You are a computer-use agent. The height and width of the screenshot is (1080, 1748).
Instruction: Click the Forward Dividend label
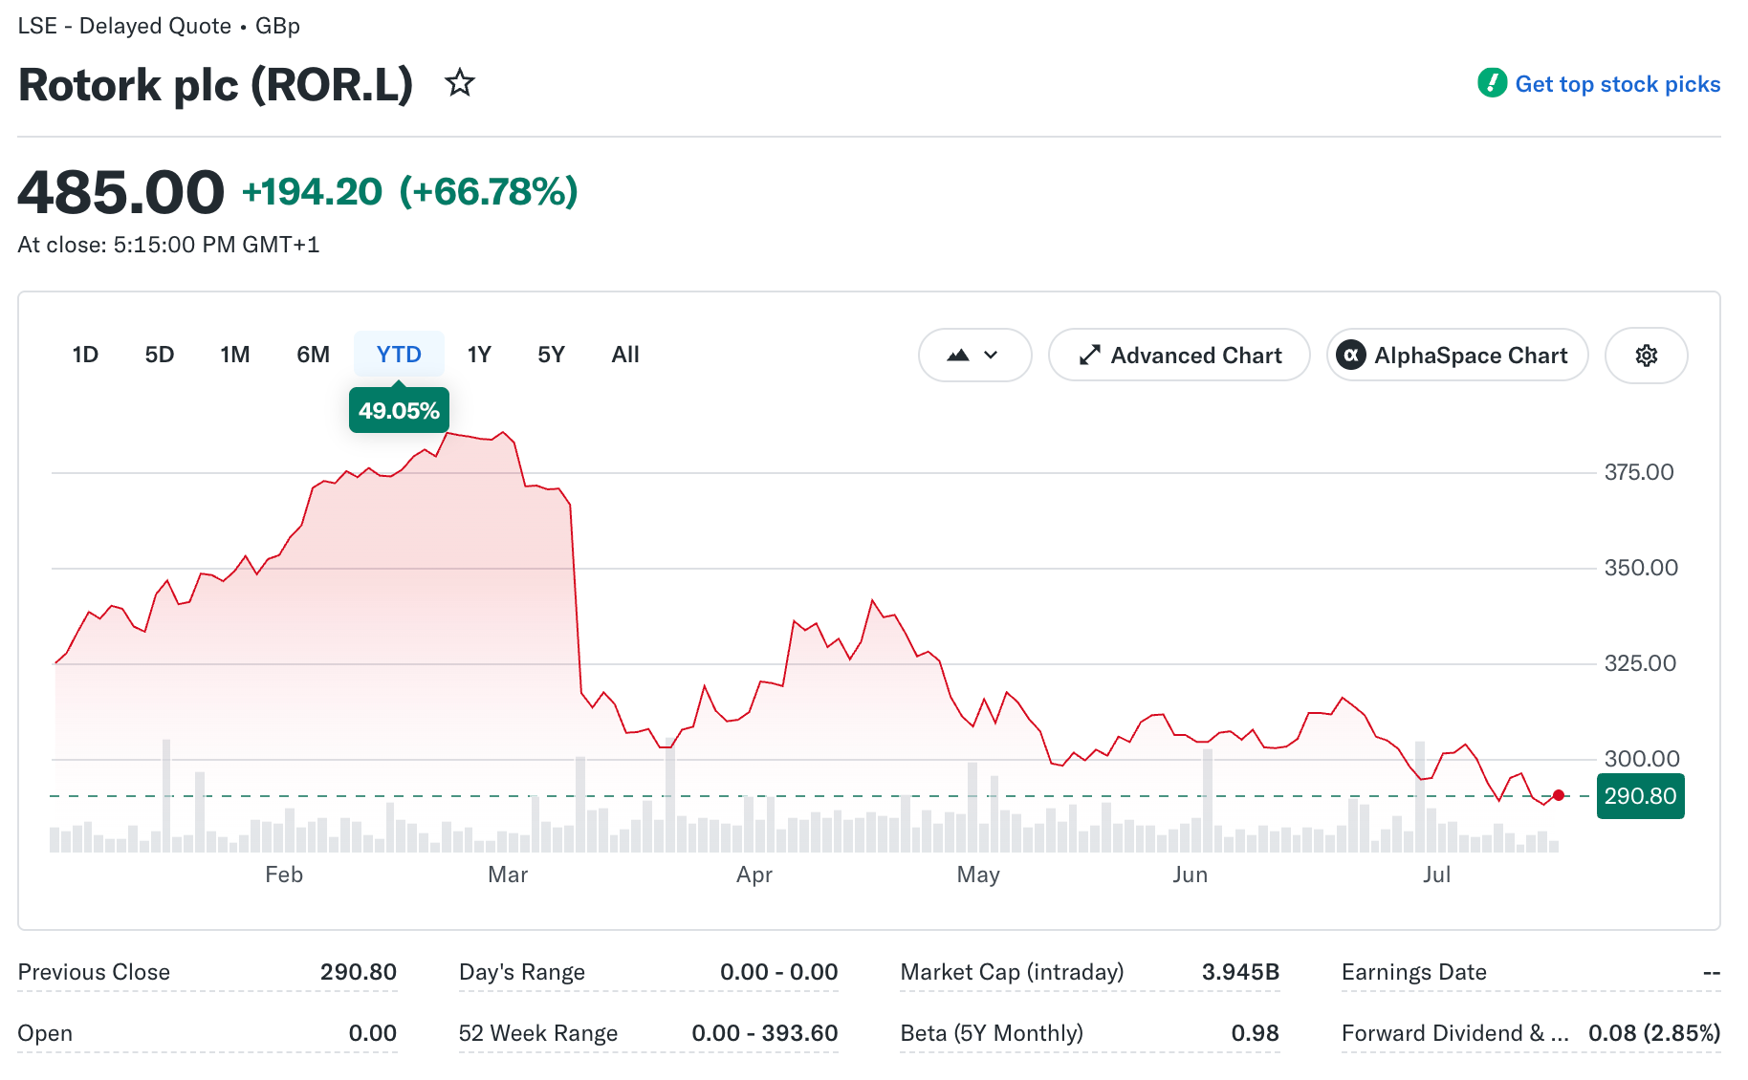[x=1454, y=1033]
